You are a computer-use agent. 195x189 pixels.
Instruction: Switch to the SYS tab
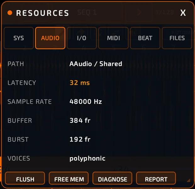tap(19, 38)
